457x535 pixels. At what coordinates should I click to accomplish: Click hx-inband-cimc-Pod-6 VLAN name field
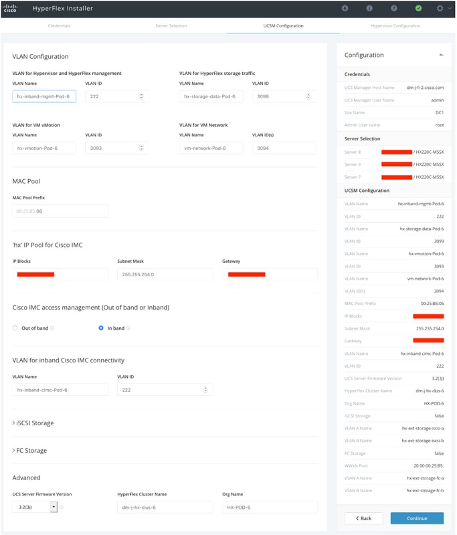(60, 390)
